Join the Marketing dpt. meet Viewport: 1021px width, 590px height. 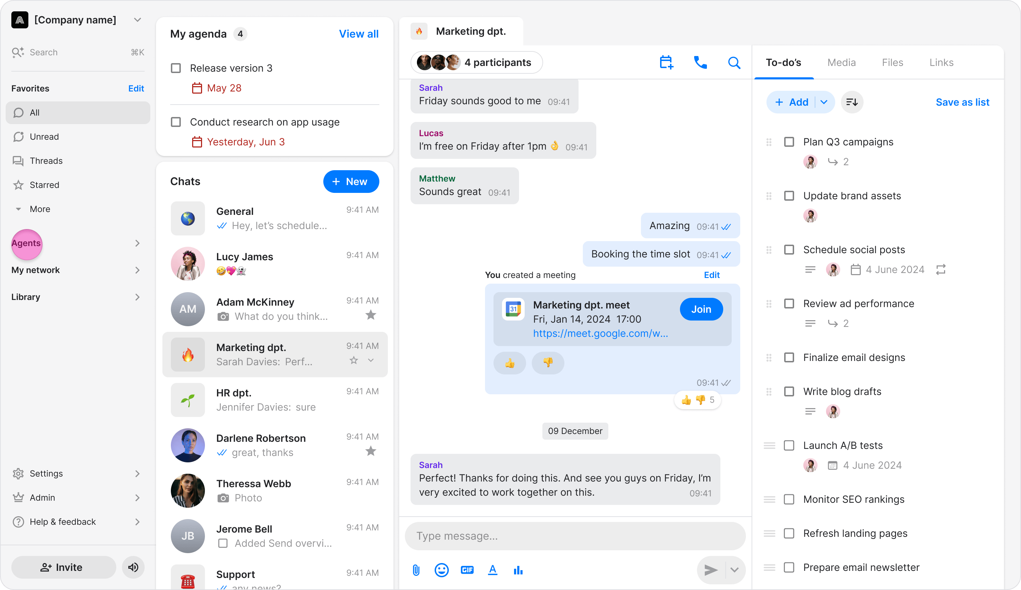701,309
